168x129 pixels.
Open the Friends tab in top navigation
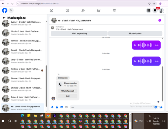coord(83,10)
